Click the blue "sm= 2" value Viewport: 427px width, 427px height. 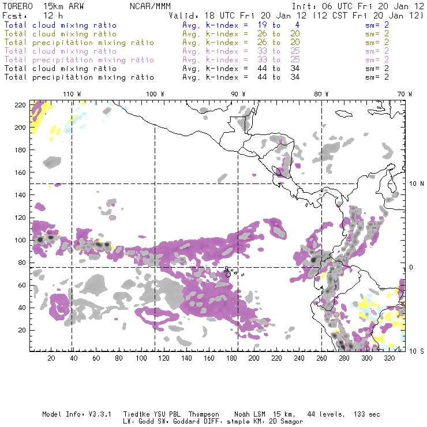(x=377, y=25)
